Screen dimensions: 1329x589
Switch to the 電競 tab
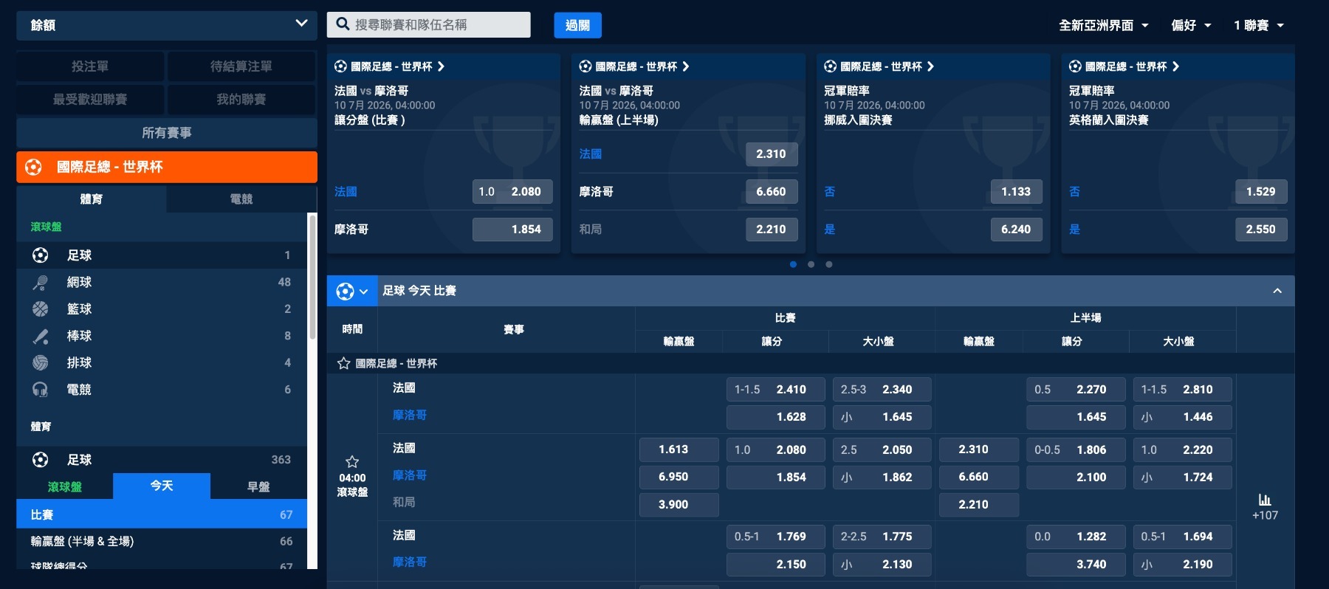(241, 199)
